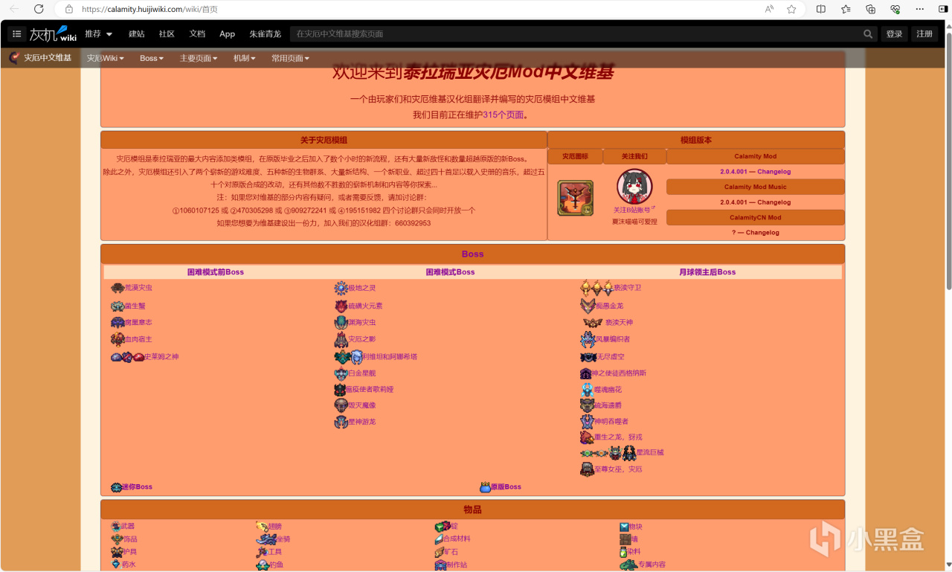The width and height of the screenshot is (952, 572).
Task: Open the 合成材料 crafting materials link
Action: (x=457, y=539)
